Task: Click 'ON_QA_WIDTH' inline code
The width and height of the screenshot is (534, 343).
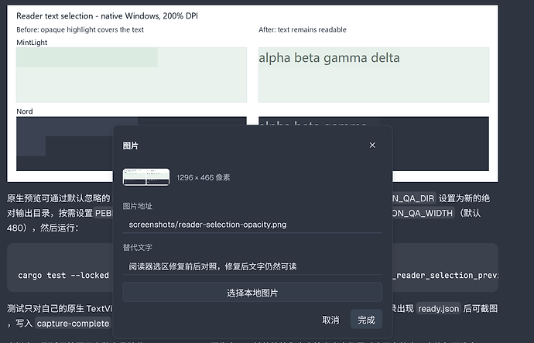Action: (423, 213)
